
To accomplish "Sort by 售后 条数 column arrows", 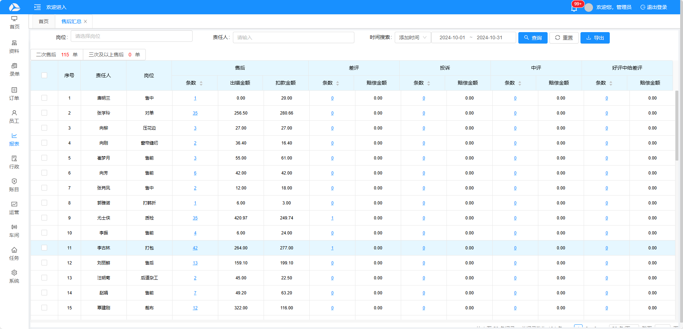I will 201,83.
